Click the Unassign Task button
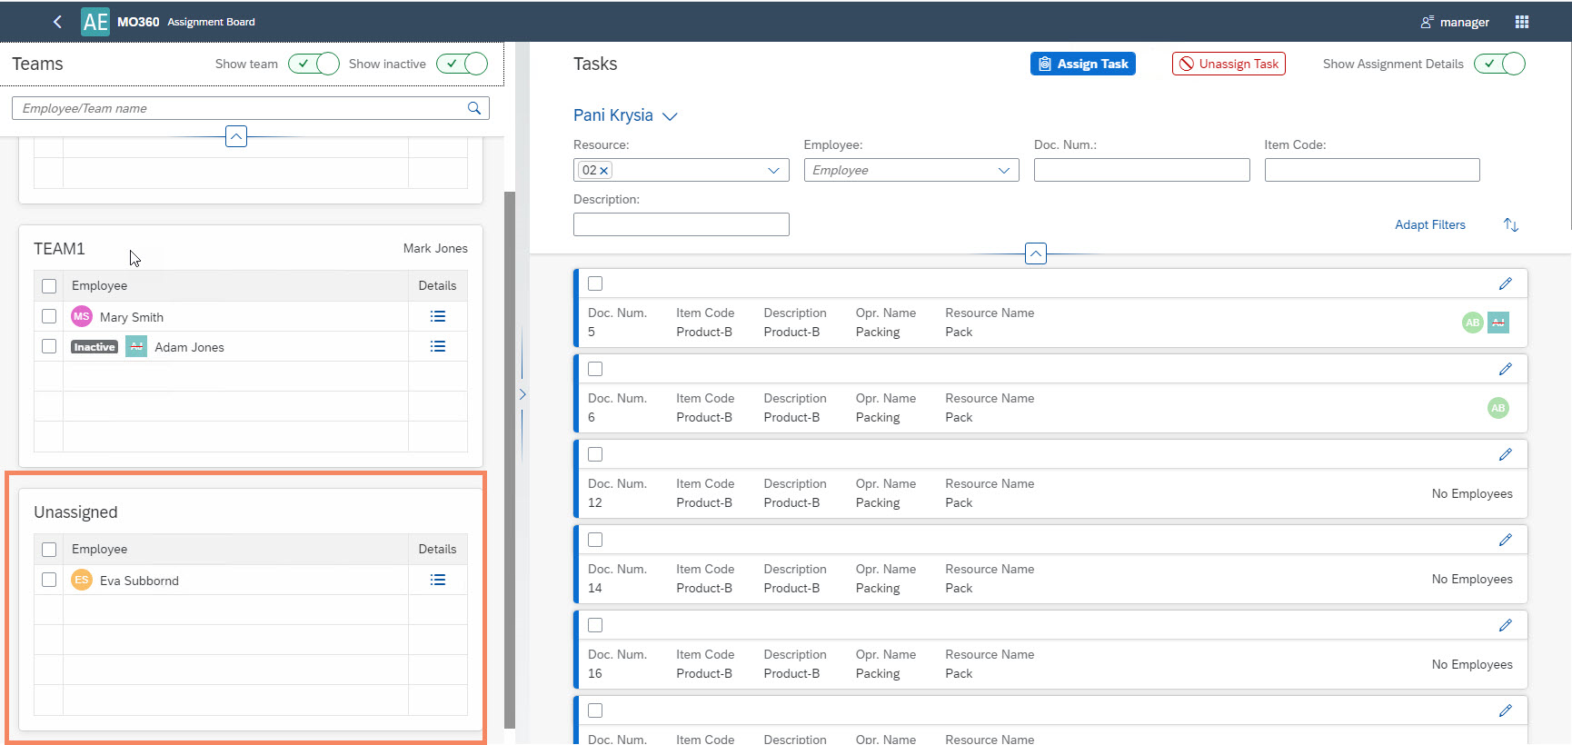 tap(1229, 64)
